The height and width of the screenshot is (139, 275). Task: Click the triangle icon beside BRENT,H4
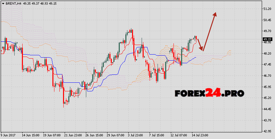[3, 3]
